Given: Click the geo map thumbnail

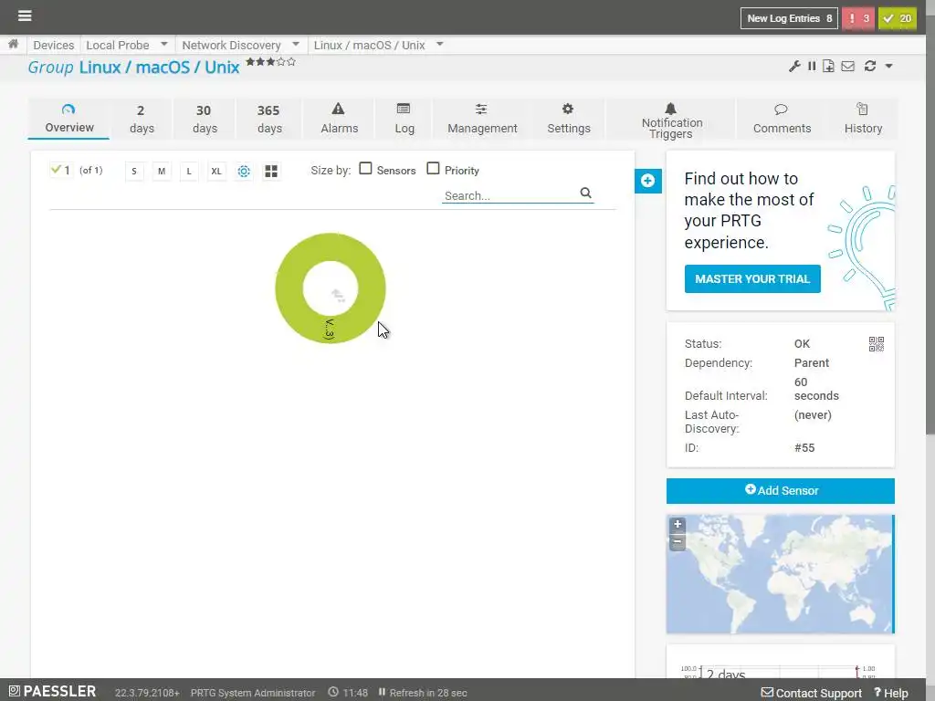Looking at the screenshot, I should coord(780,574).
